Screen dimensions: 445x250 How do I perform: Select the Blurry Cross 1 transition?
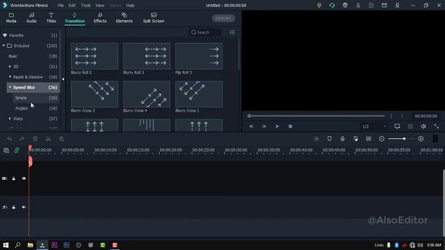(199, 94)
